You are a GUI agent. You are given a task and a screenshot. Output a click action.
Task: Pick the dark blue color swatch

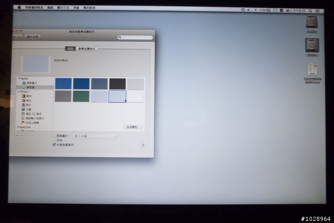[x=81, y=84]
